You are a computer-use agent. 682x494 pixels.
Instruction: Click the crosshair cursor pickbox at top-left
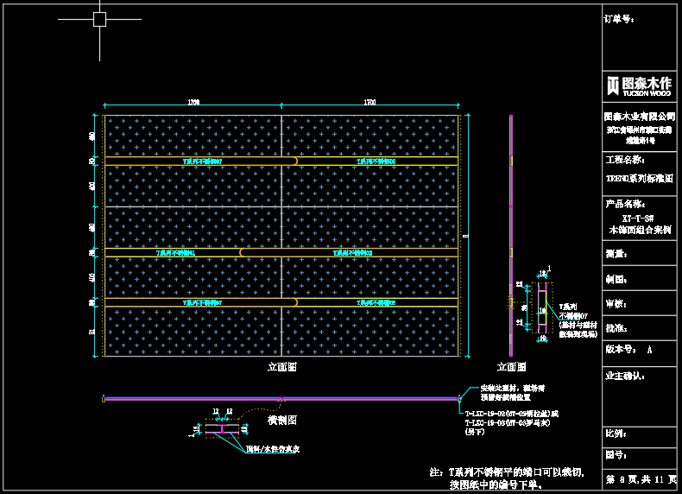[99, 19]
